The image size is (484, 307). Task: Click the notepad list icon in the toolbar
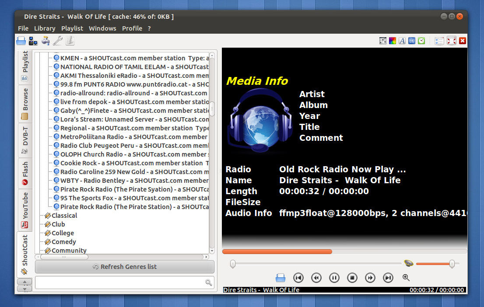70,41
